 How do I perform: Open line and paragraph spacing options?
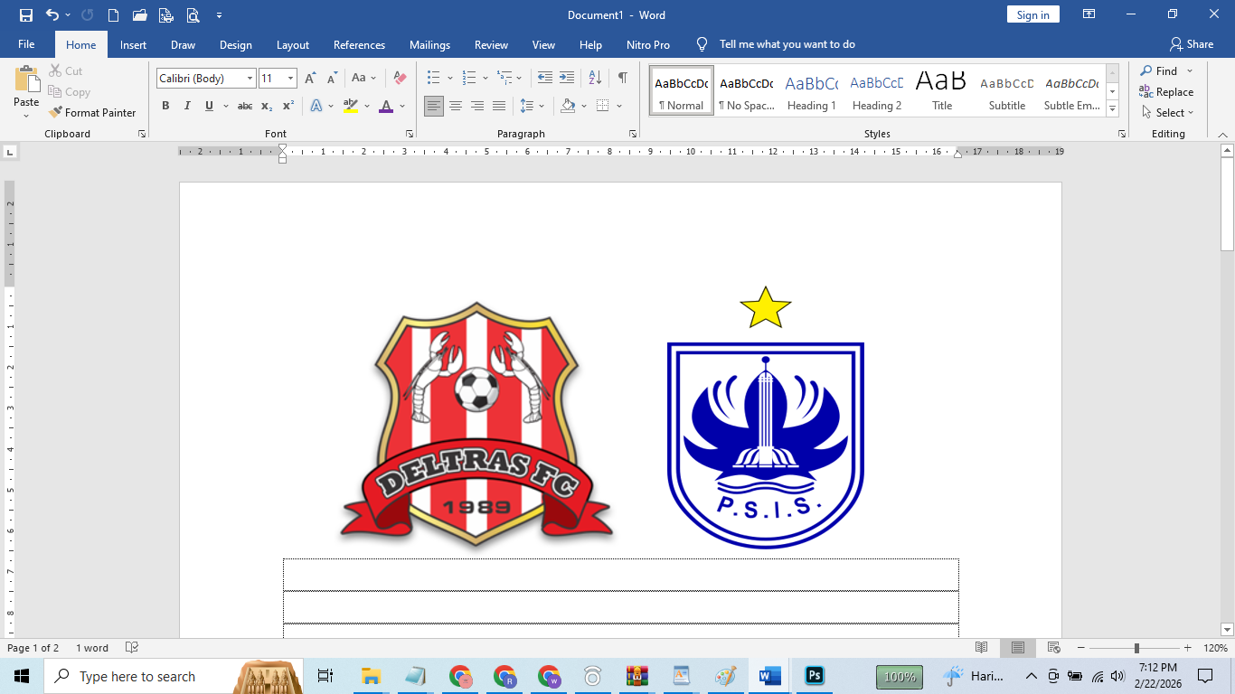tap(528, 106)
